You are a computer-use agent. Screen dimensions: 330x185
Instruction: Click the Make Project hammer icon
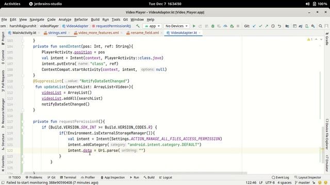[x=138, y=26]
